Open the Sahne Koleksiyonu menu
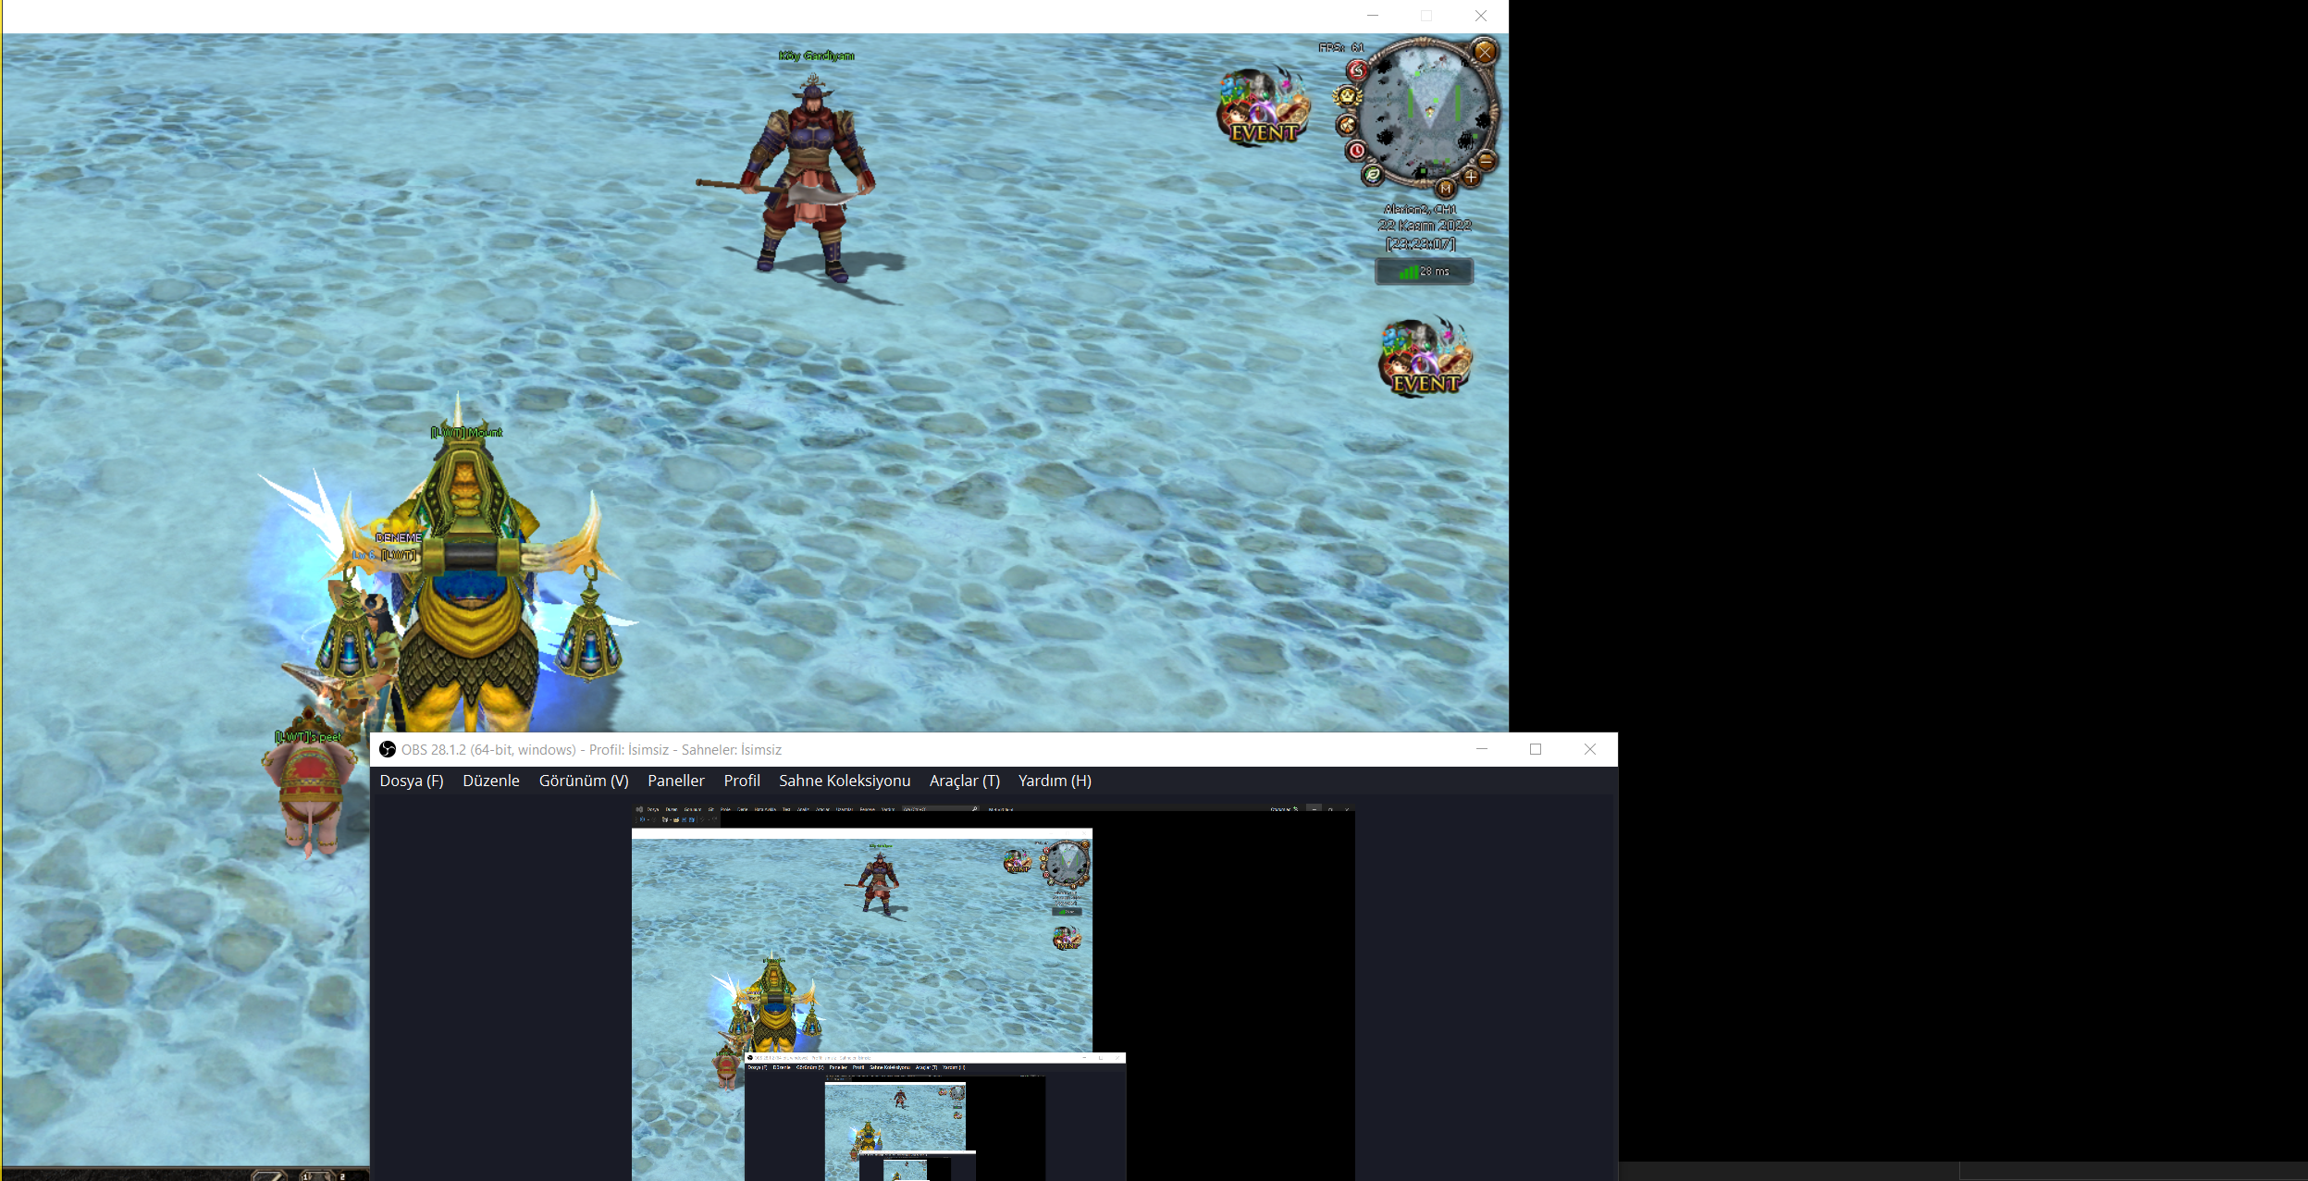This screenshot has width=2308, height=1181. point(845,781)
